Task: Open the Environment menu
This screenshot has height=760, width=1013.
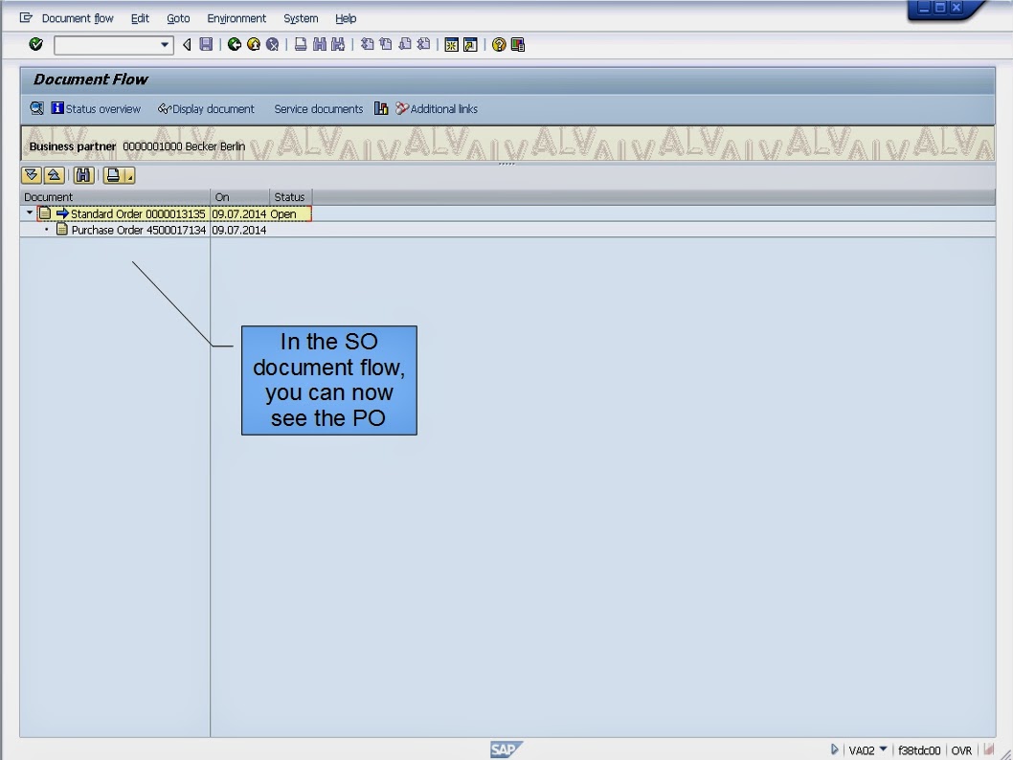Action: coord(236,18)
